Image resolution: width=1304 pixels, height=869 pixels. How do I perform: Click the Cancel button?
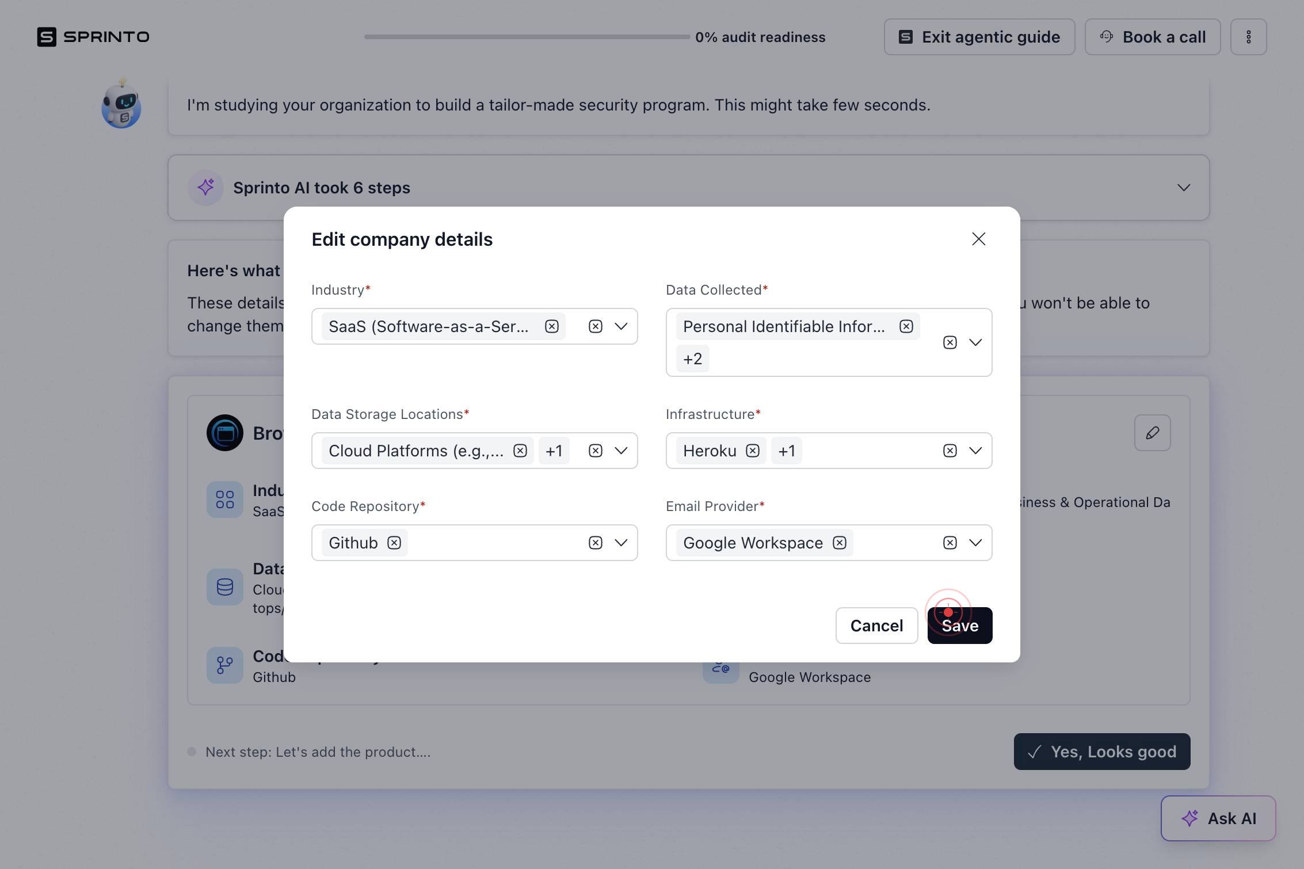click(x=876, y=626)
